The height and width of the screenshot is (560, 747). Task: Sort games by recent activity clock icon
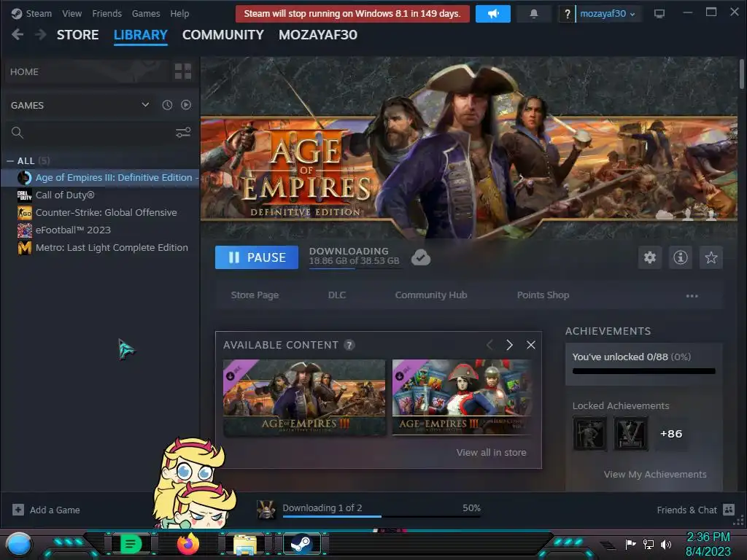click(x=167, y=105)
